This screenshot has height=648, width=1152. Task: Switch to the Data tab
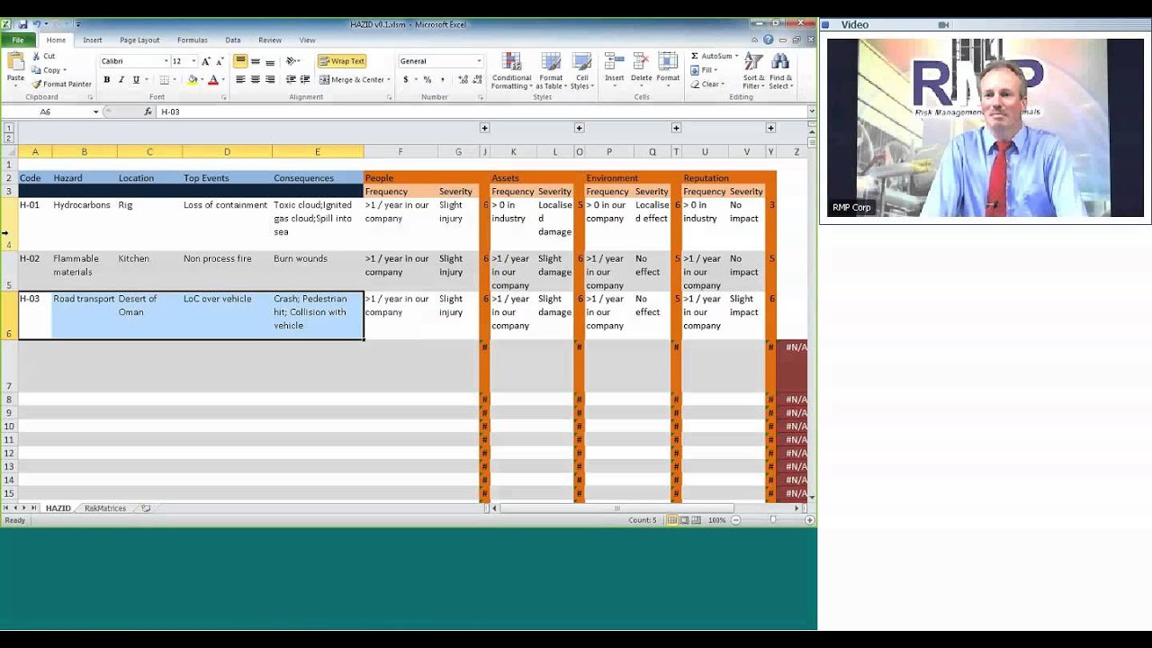(233, 40)
